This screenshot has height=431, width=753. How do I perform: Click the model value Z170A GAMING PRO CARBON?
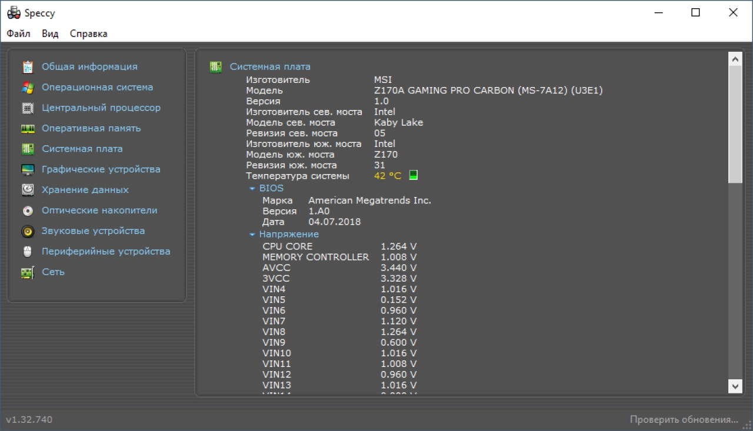(x=488, y=91)
